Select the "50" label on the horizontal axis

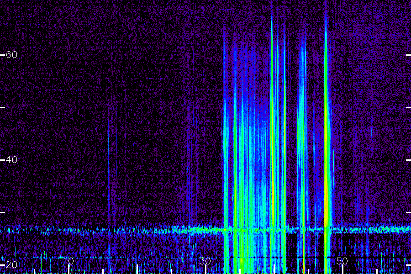(342, 261)
